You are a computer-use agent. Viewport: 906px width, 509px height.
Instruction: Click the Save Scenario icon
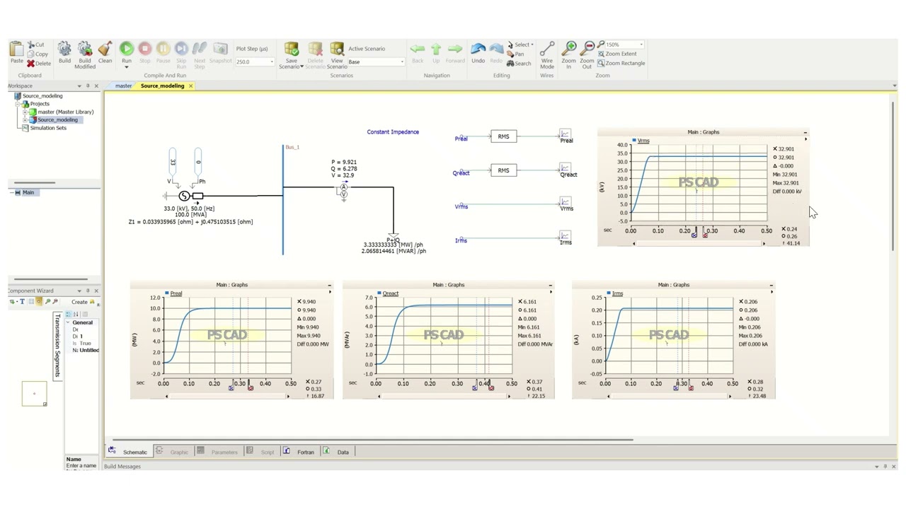pyautogui.click(x=291, y=49)
